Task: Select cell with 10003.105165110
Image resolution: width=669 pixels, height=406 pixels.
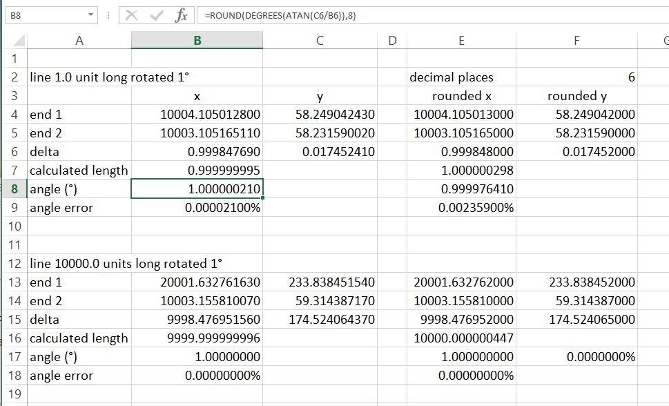Action: [x=197, y=133]
